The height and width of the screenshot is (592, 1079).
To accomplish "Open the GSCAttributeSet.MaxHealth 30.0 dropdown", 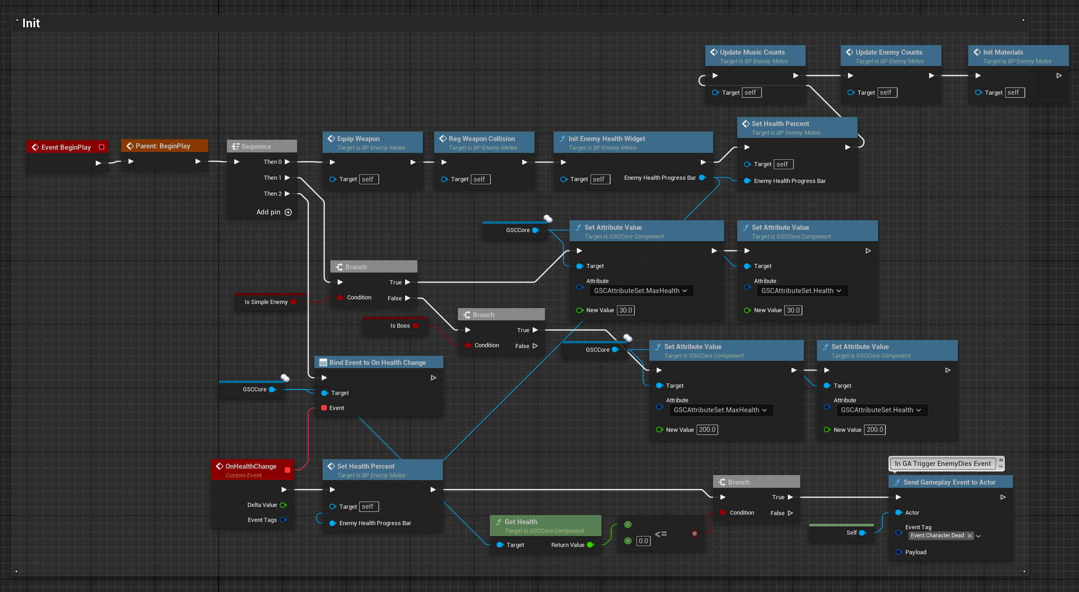I will click(x=641, y=291).
